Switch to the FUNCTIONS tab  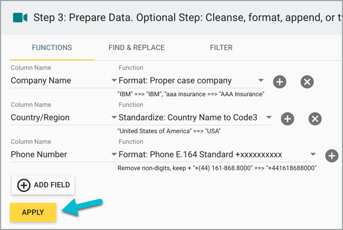pyautogui.click(x=52, y=48)
